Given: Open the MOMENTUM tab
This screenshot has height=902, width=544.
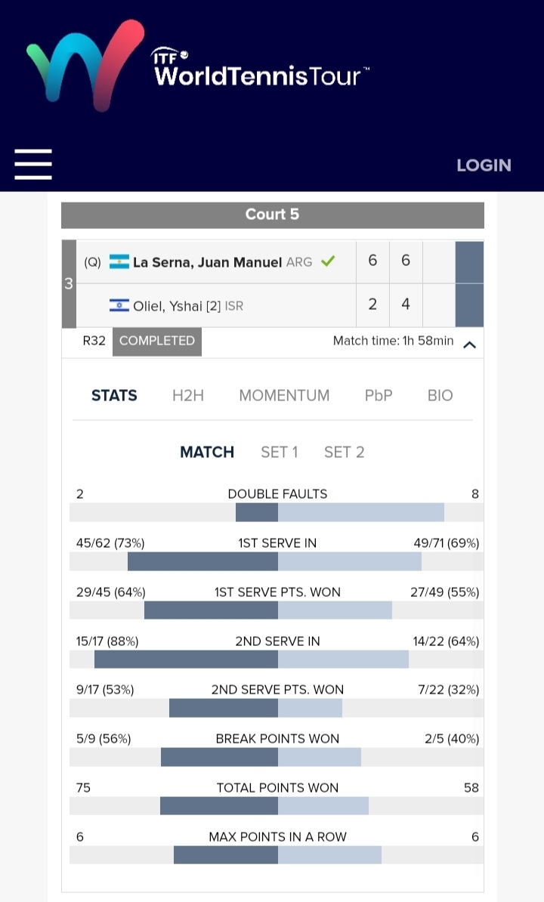Looking at the screenshot, I should point(284,395).
